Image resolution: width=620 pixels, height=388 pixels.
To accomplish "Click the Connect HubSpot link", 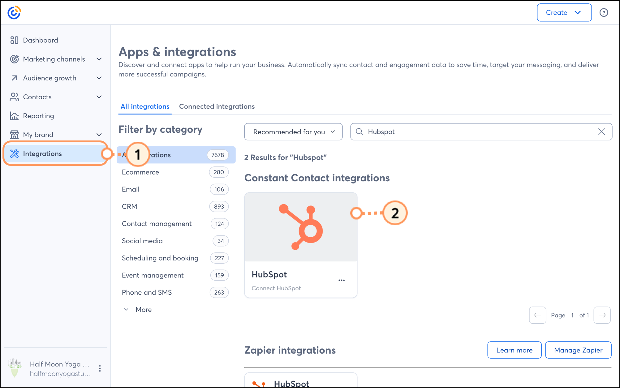I will tap(276, 288).
